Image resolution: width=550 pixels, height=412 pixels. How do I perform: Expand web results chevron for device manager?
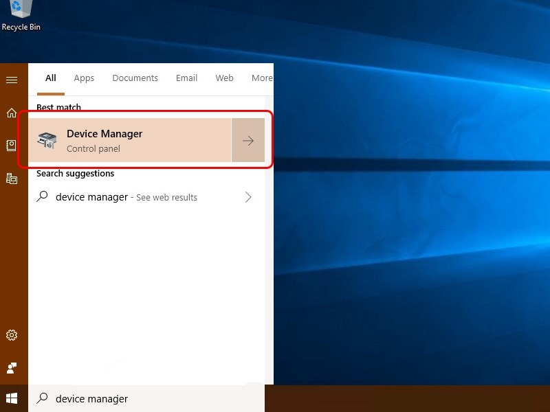(248, 197)
